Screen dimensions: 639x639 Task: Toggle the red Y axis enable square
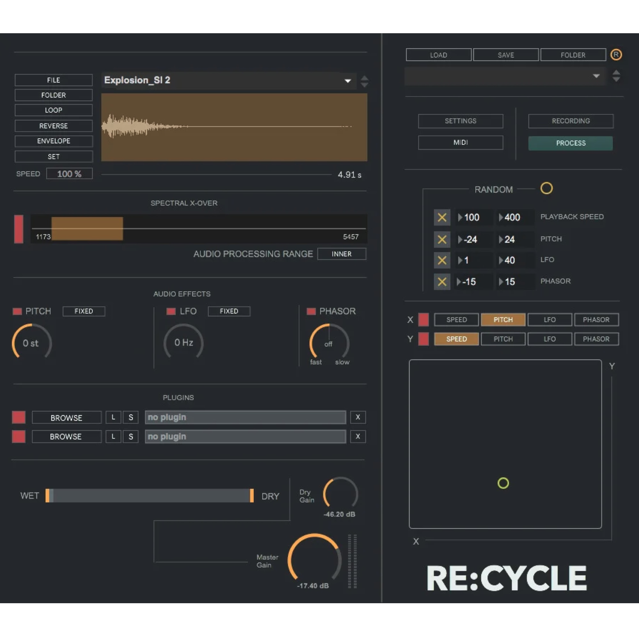(423, 339)
